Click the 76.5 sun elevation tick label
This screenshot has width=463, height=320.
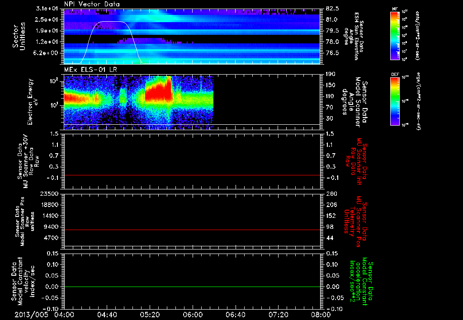(332, 53)
